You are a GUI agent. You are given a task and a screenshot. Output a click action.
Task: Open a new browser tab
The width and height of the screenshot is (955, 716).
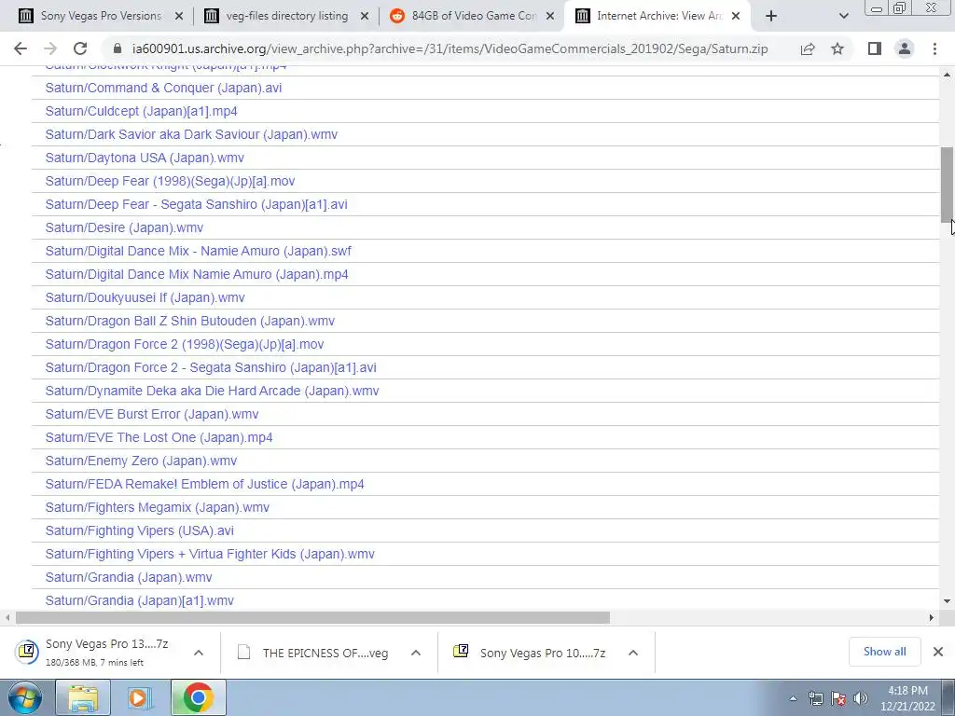(x=771, y=16)
